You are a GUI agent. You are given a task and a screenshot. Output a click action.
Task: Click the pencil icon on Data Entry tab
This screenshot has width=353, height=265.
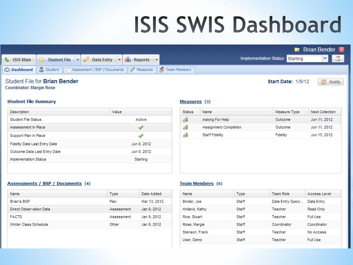(x=86, y=59)
